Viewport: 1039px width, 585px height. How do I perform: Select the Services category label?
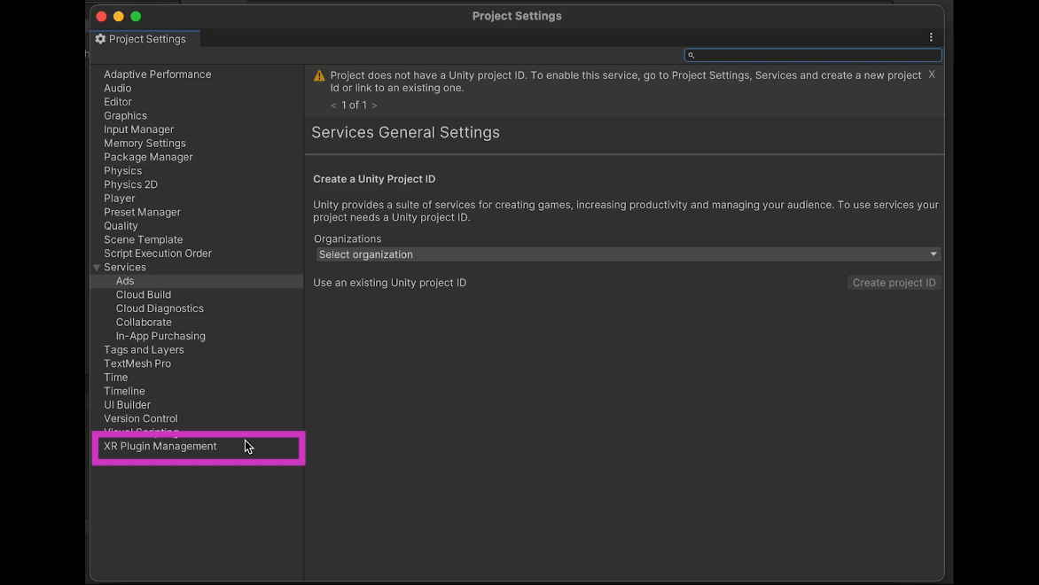pyautogui.click(x=125, y=268)
